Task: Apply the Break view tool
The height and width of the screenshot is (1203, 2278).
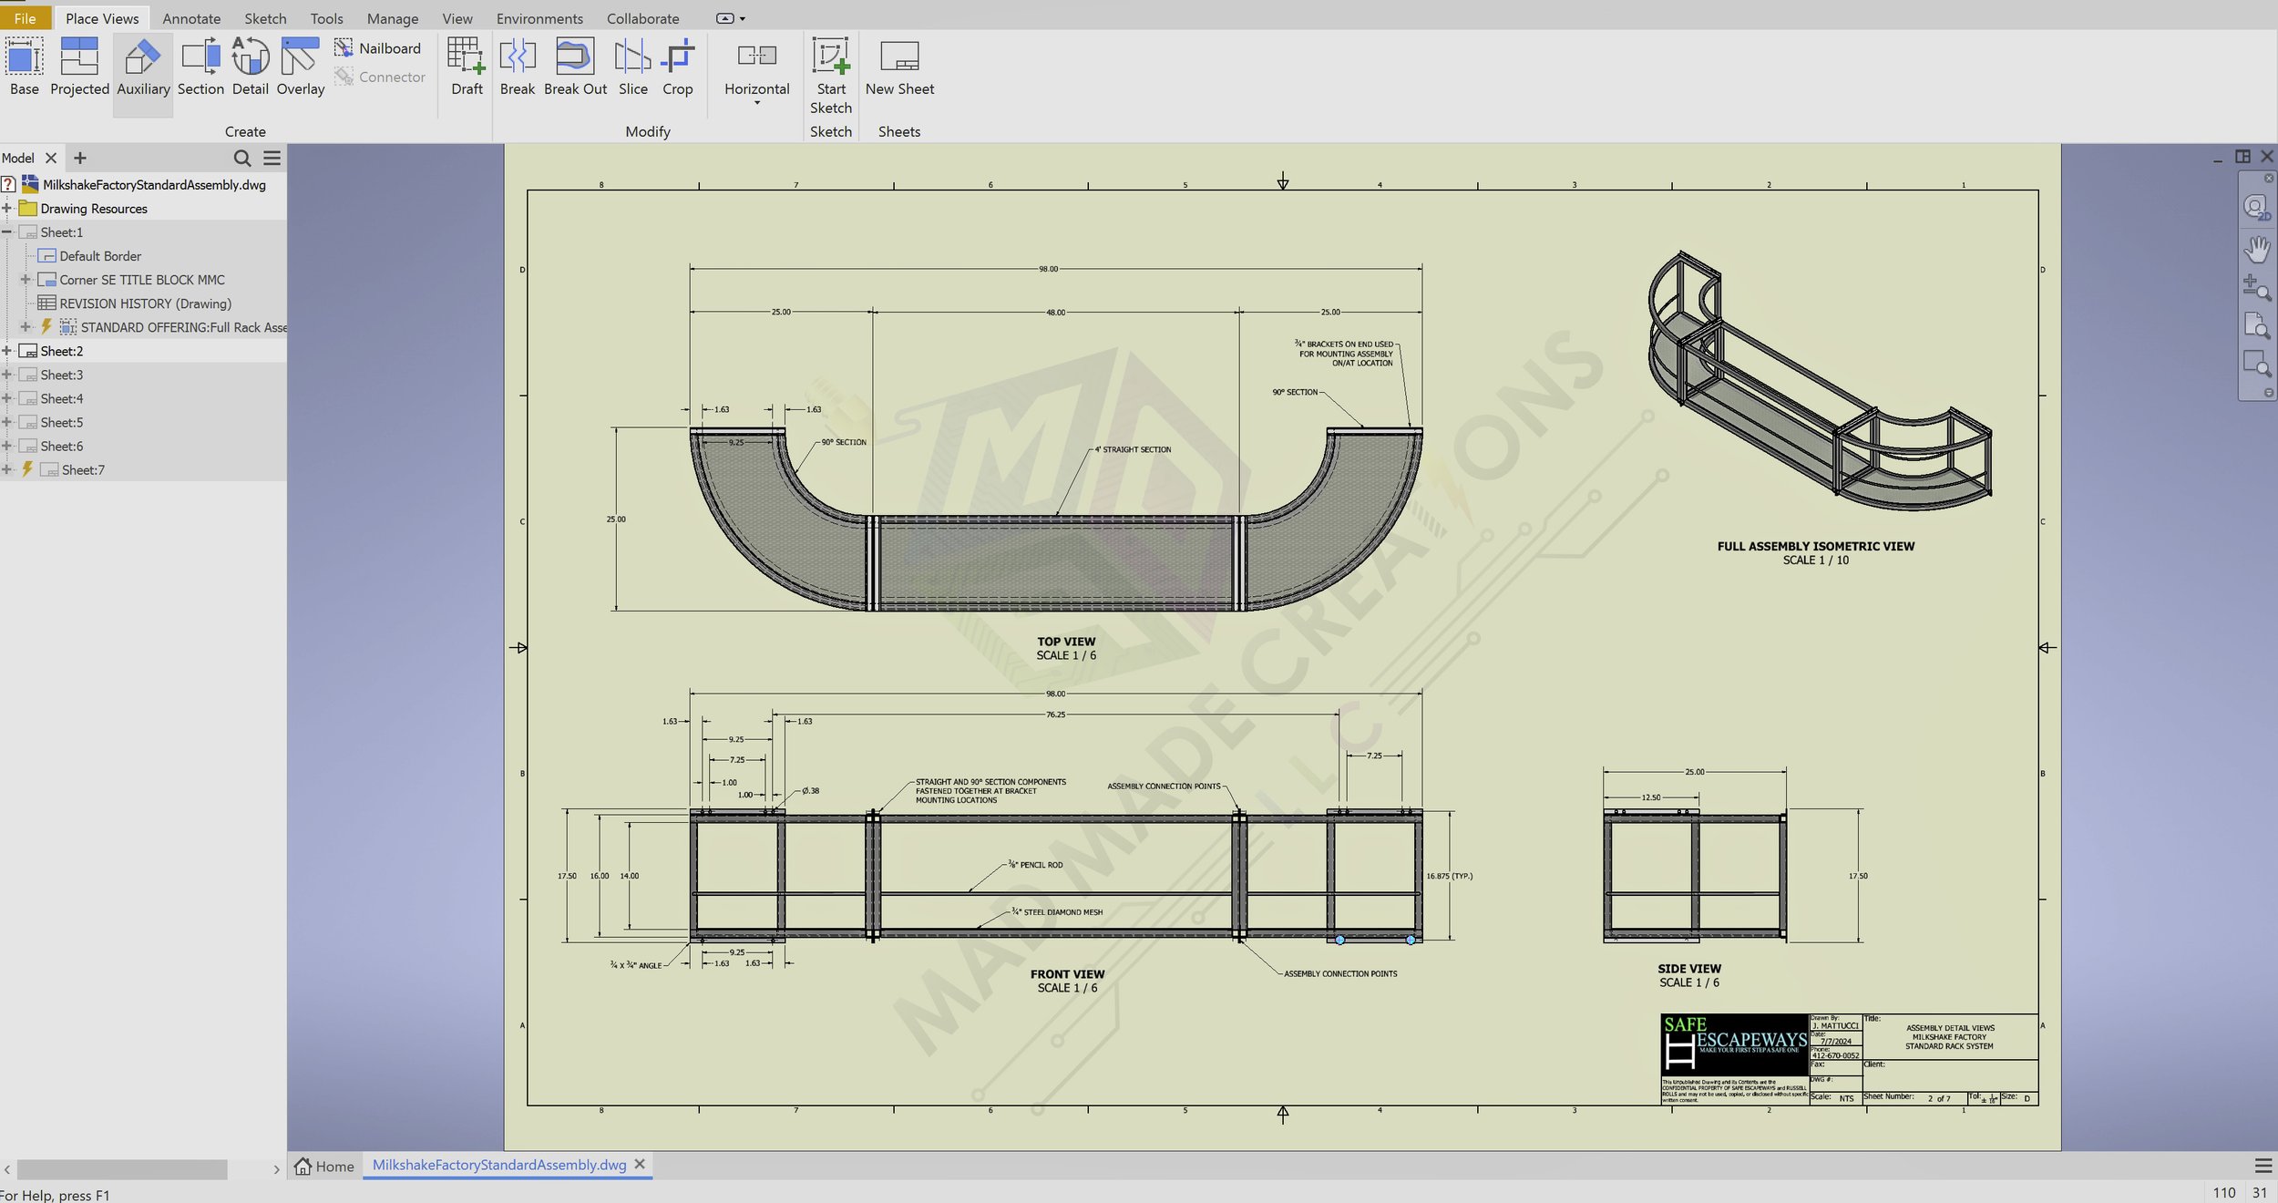Action: 517,67
